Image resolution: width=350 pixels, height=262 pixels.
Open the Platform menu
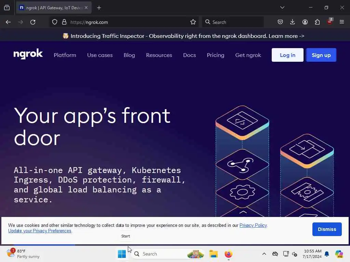65,55
